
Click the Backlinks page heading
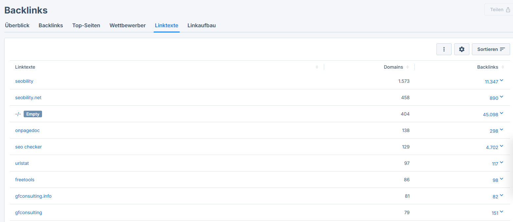[26, 10]
